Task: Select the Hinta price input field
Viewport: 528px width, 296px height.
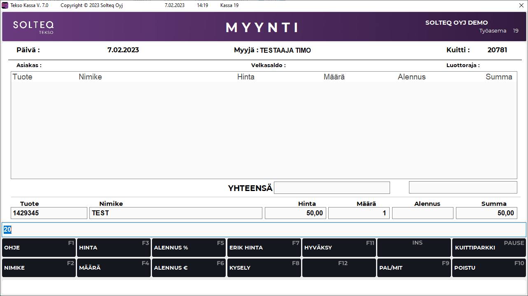Action: pyautogui.click(x=295, y=213)
